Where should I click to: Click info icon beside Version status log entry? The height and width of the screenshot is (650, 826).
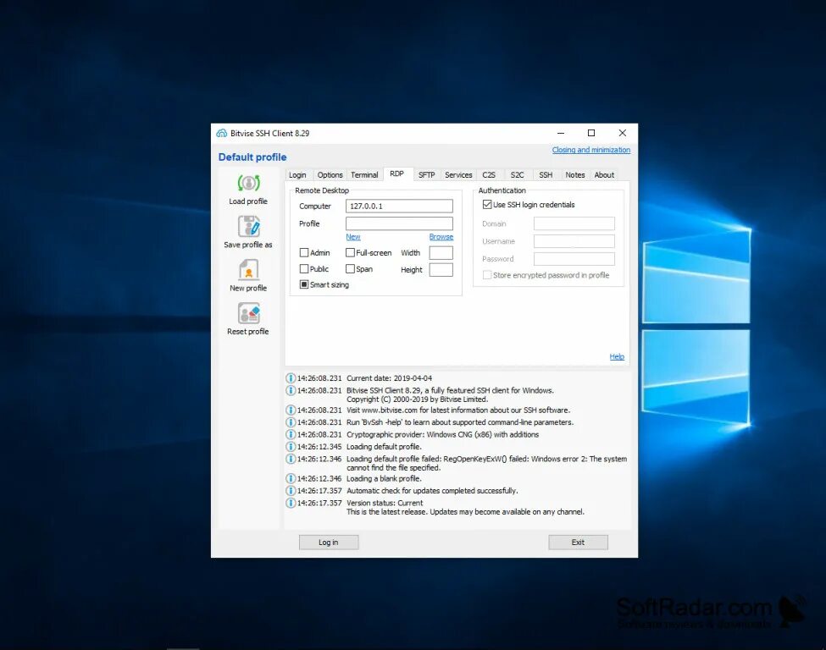point(291,503)
